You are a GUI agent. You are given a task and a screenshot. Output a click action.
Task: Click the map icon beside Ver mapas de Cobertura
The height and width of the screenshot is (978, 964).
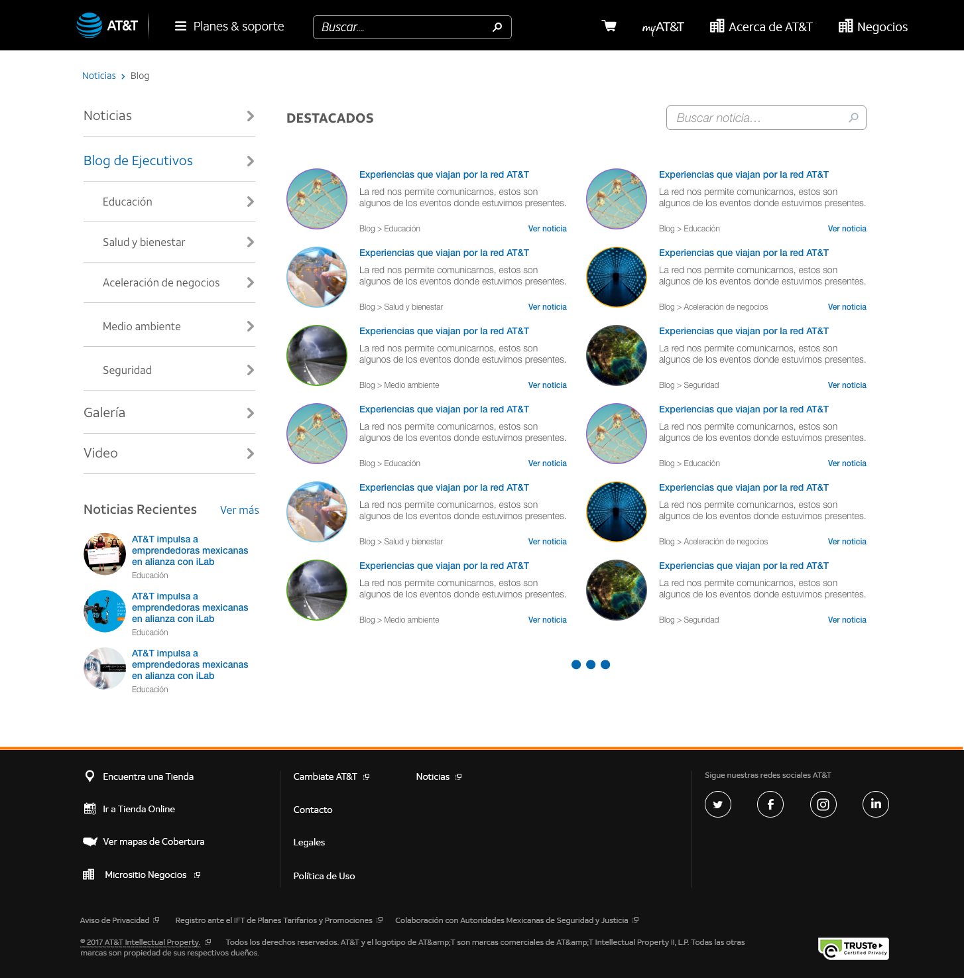click(90, 841)
